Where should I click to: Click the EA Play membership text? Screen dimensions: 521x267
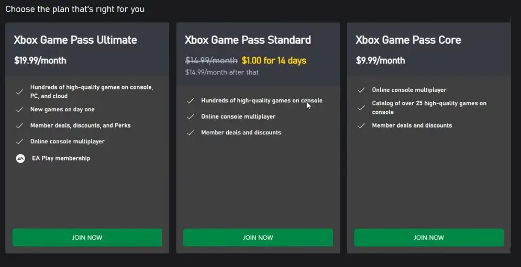pos(61,158)
